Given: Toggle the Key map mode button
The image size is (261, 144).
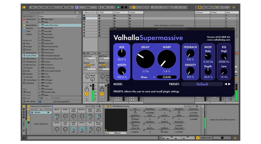Looking at the screenshot, I should (x=204, y=7).
